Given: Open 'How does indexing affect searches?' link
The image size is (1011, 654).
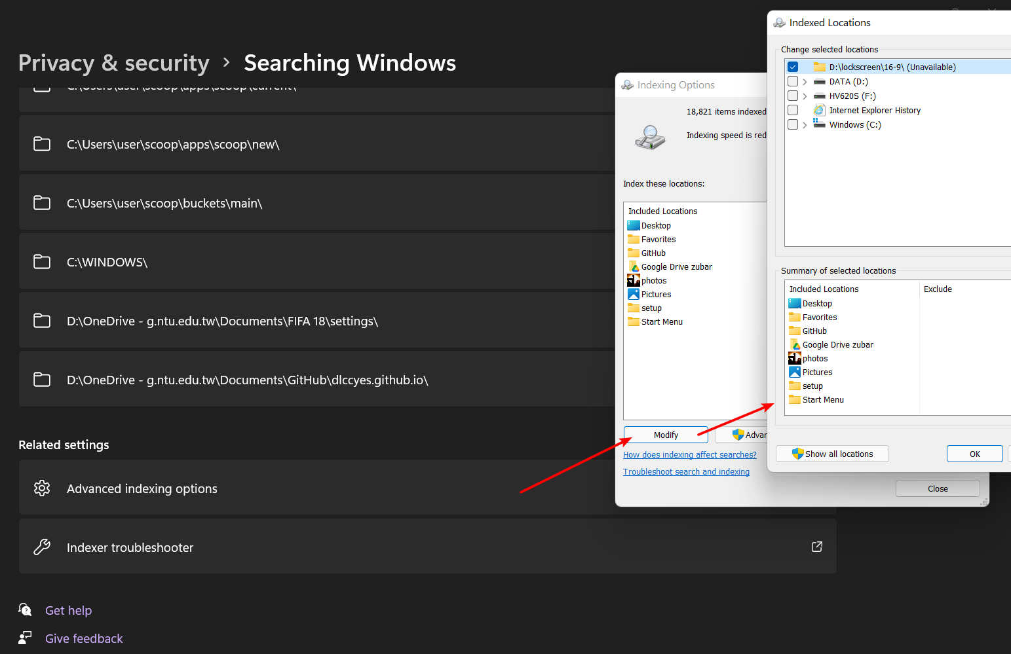Looking at the screenshot, I should coord(690,454).
